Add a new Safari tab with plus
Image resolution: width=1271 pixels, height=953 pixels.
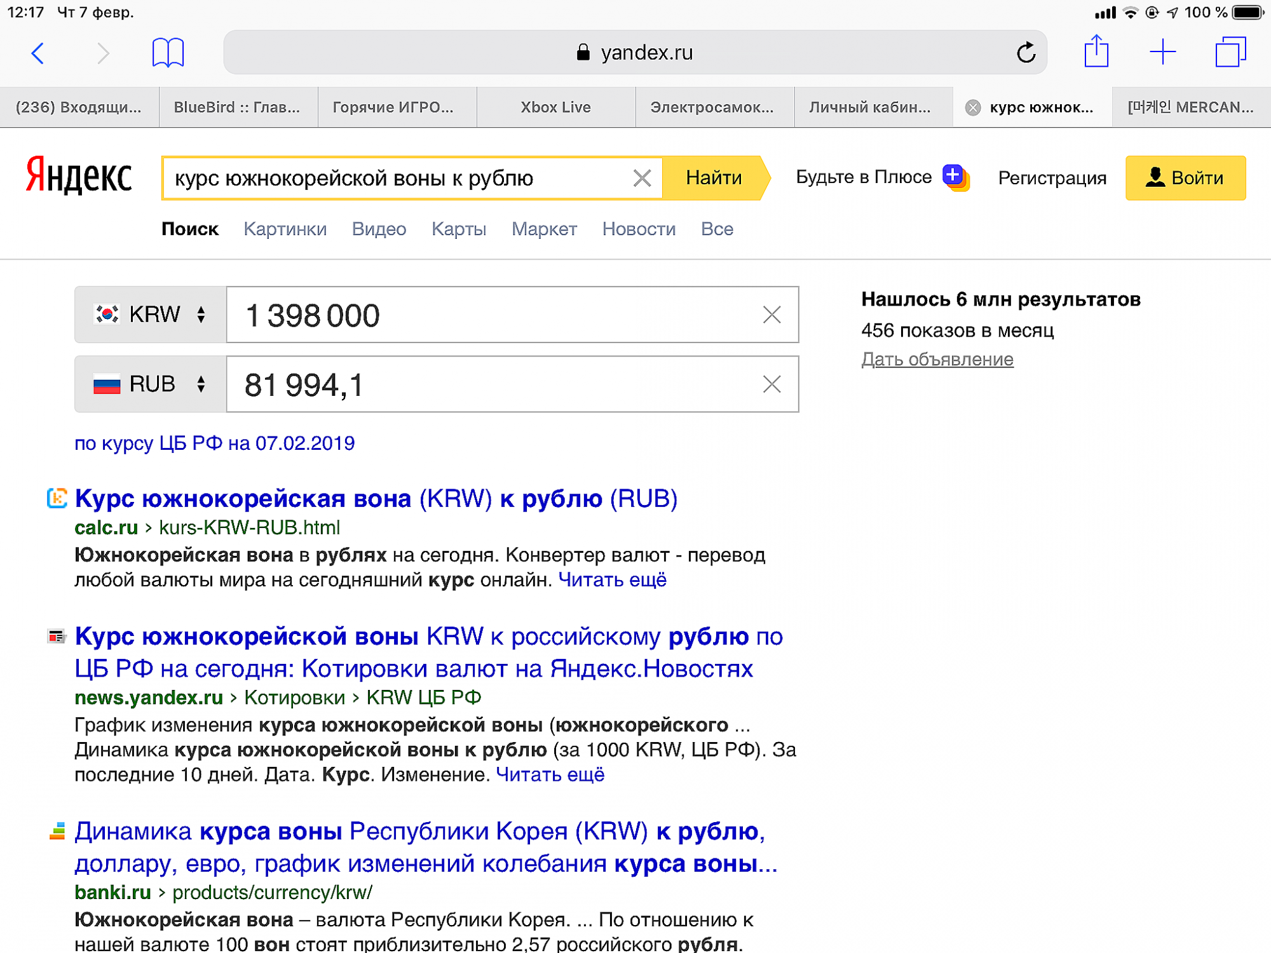coord(1163,52)
